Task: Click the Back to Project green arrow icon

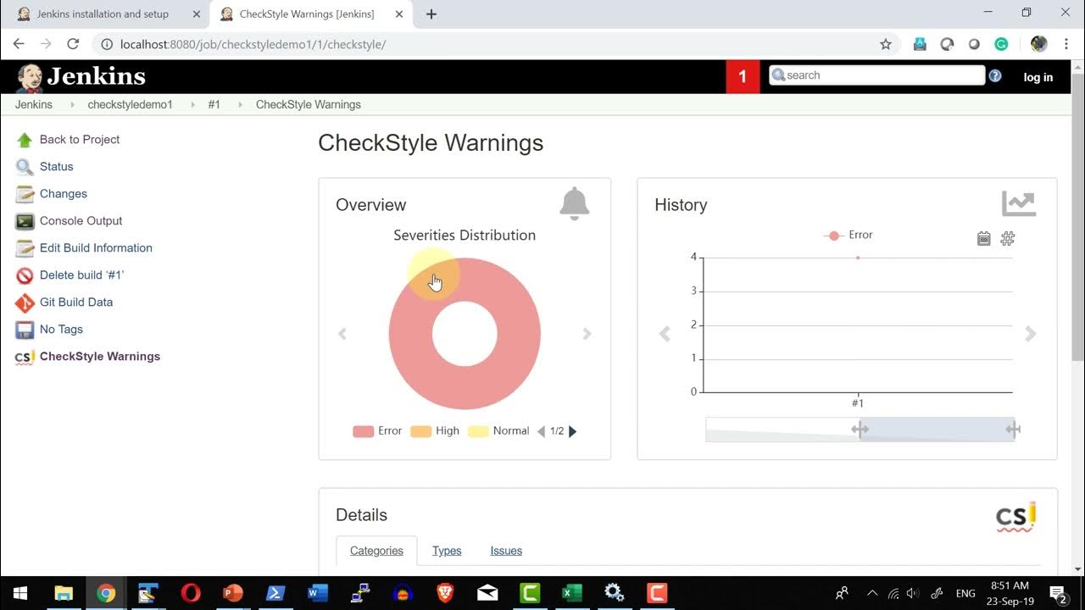Action: [x=25, y=140]
